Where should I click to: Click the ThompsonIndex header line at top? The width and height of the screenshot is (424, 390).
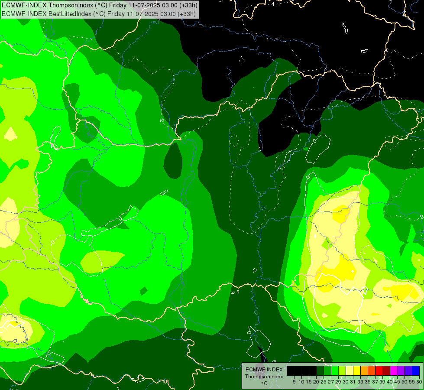click(x=100, y=5)
